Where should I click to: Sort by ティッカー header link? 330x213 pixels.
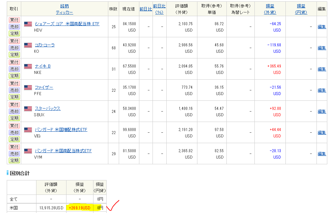(64, 12)
